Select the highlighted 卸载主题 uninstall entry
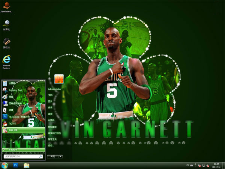The height and width of the screenshot is (169, 225). (24, 130)
